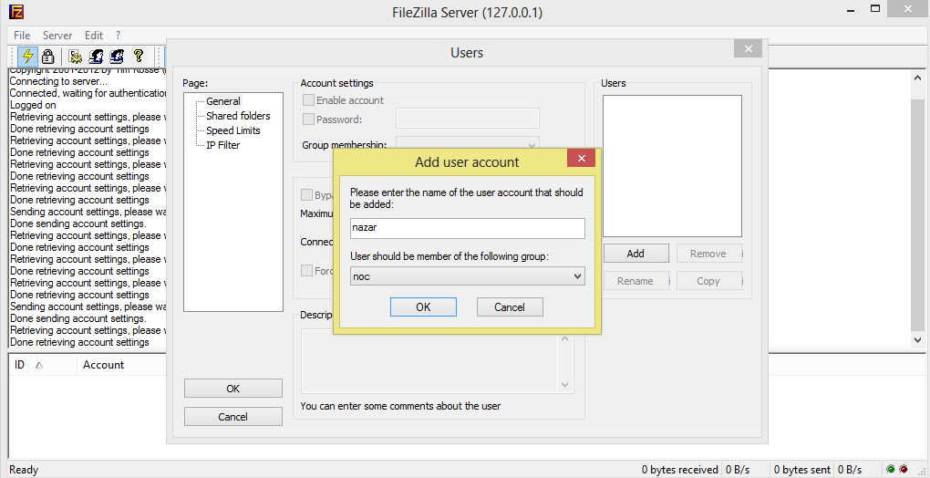Open the noc group dropdown
The width and height of the screenshot is (930, 478).
point(468,276)
